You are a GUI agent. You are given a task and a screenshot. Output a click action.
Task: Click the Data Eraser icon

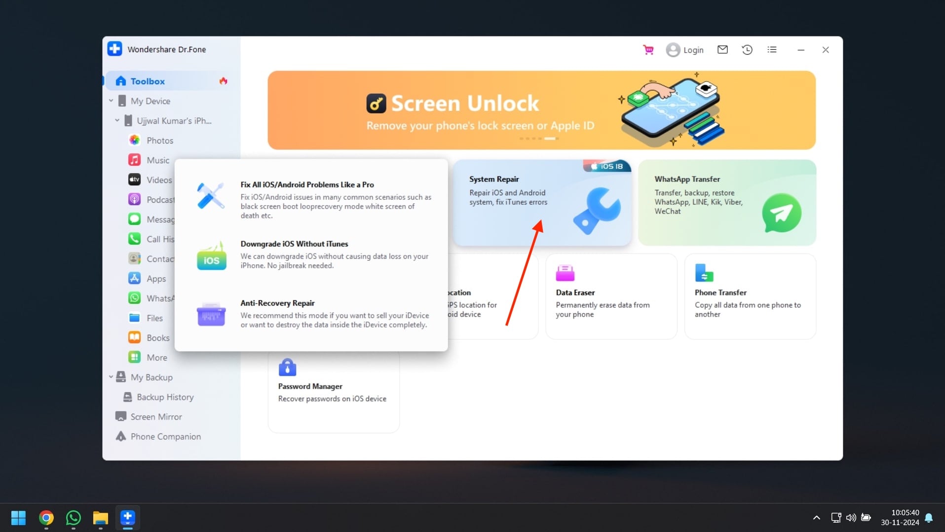[x=565, y=273]
